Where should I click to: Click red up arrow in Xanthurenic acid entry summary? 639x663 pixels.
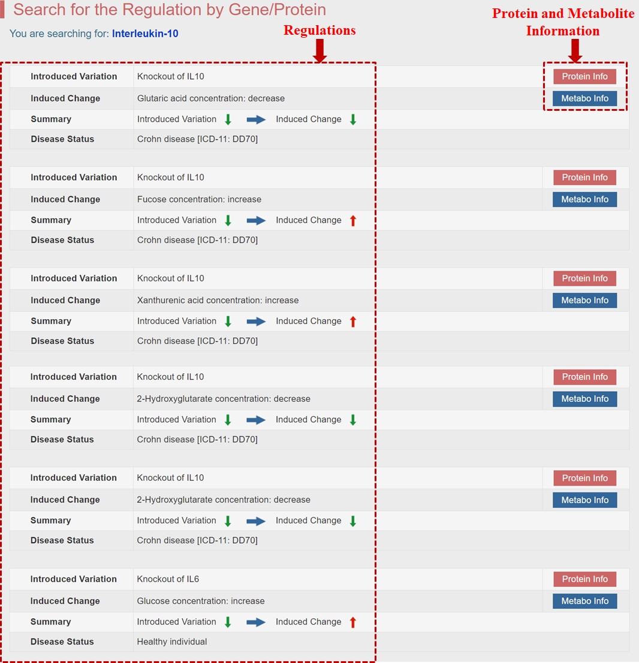point(352,322)
